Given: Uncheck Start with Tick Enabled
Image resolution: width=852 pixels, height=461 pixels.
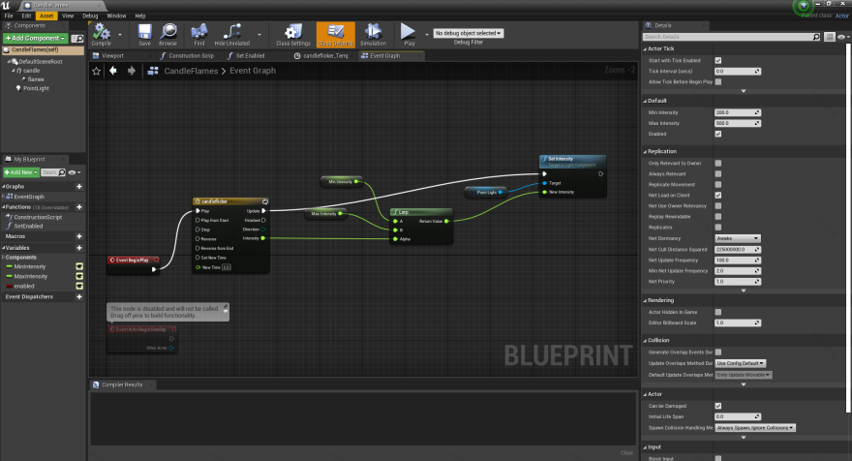Looking at the screenshot, I should 717,61.
